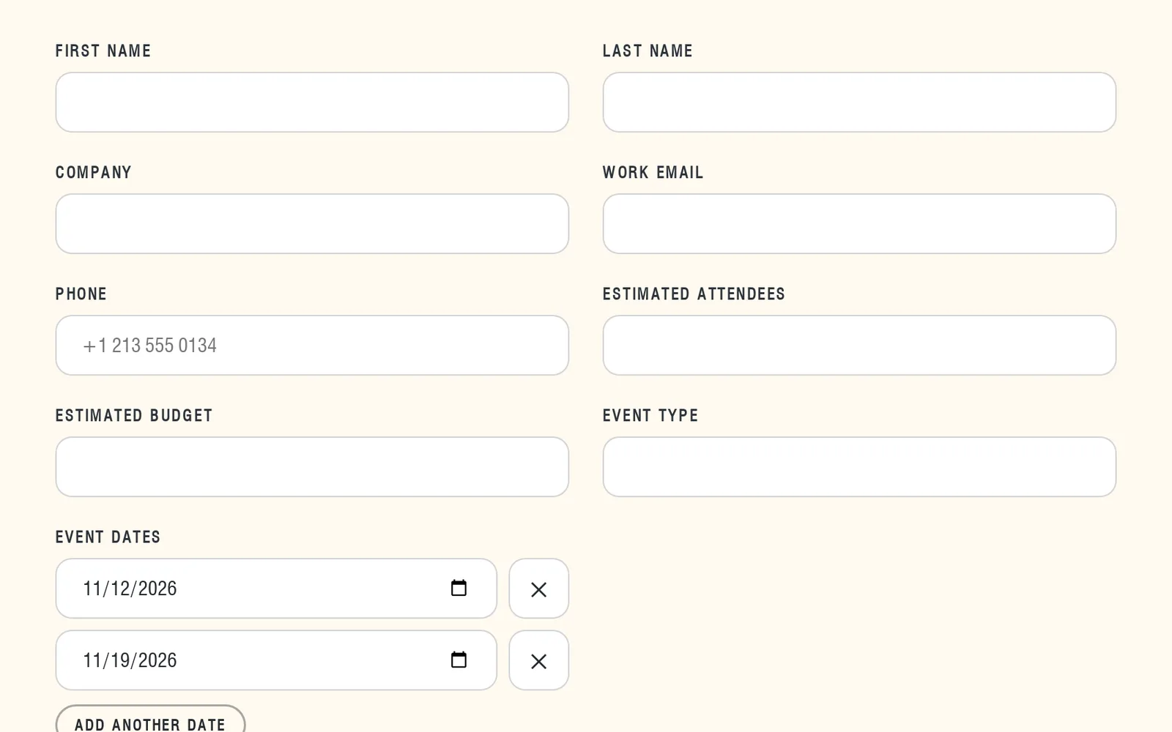Click the First Name label

point(103,51)
